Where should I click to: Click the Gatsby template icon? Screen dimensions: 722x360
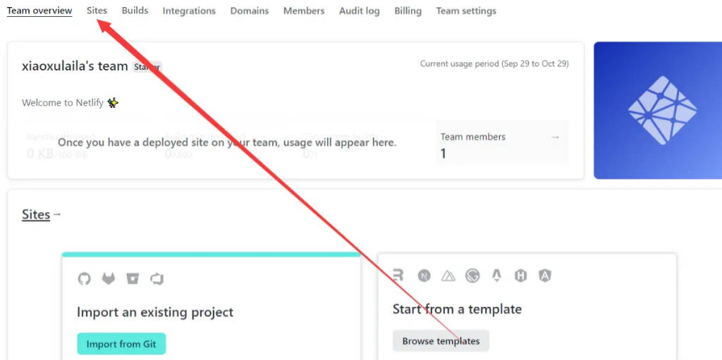tap(472, 275)
